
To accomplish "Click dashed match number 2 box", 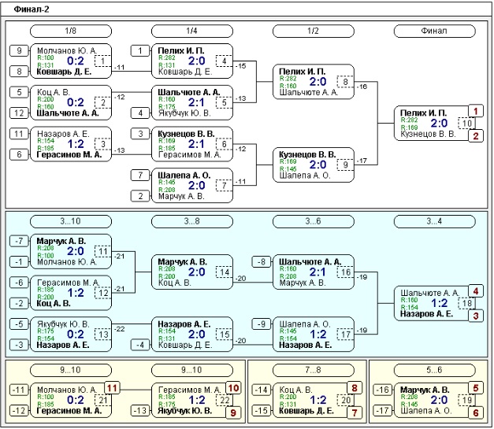I will point(102,102).
